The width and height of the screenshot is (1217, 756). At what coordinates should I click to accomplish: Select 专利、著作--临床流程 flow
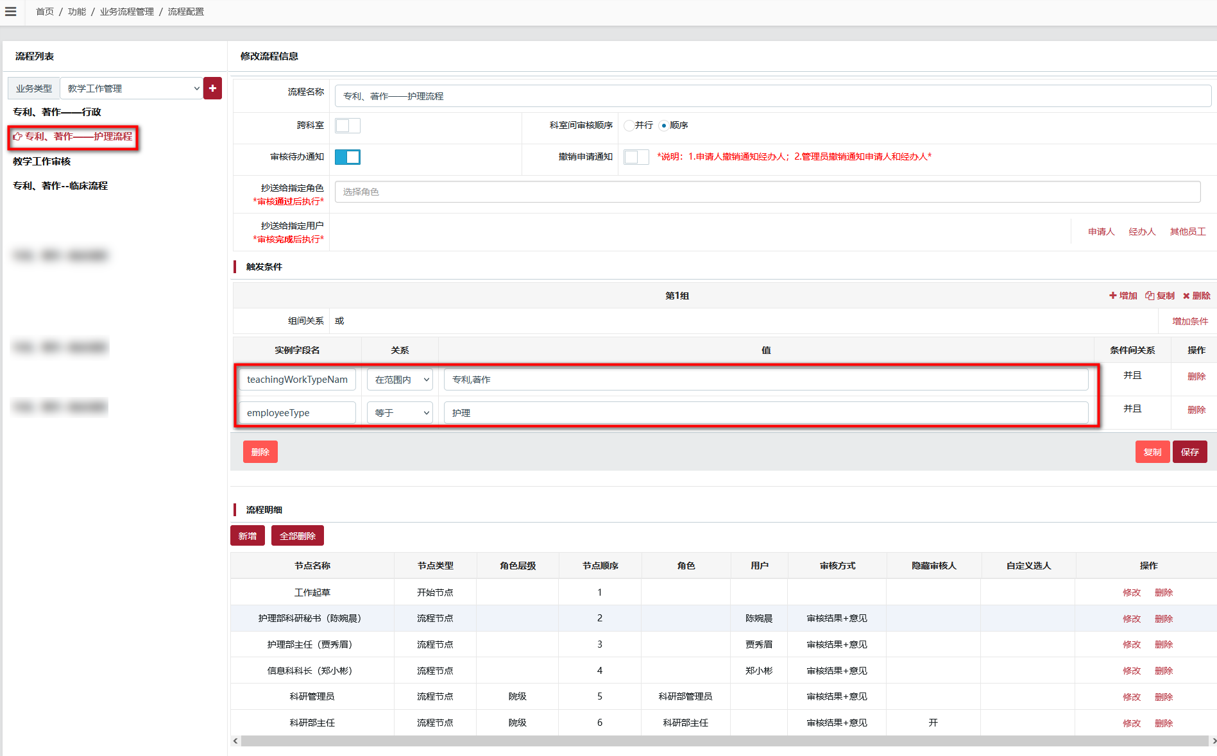click(60, 185)
